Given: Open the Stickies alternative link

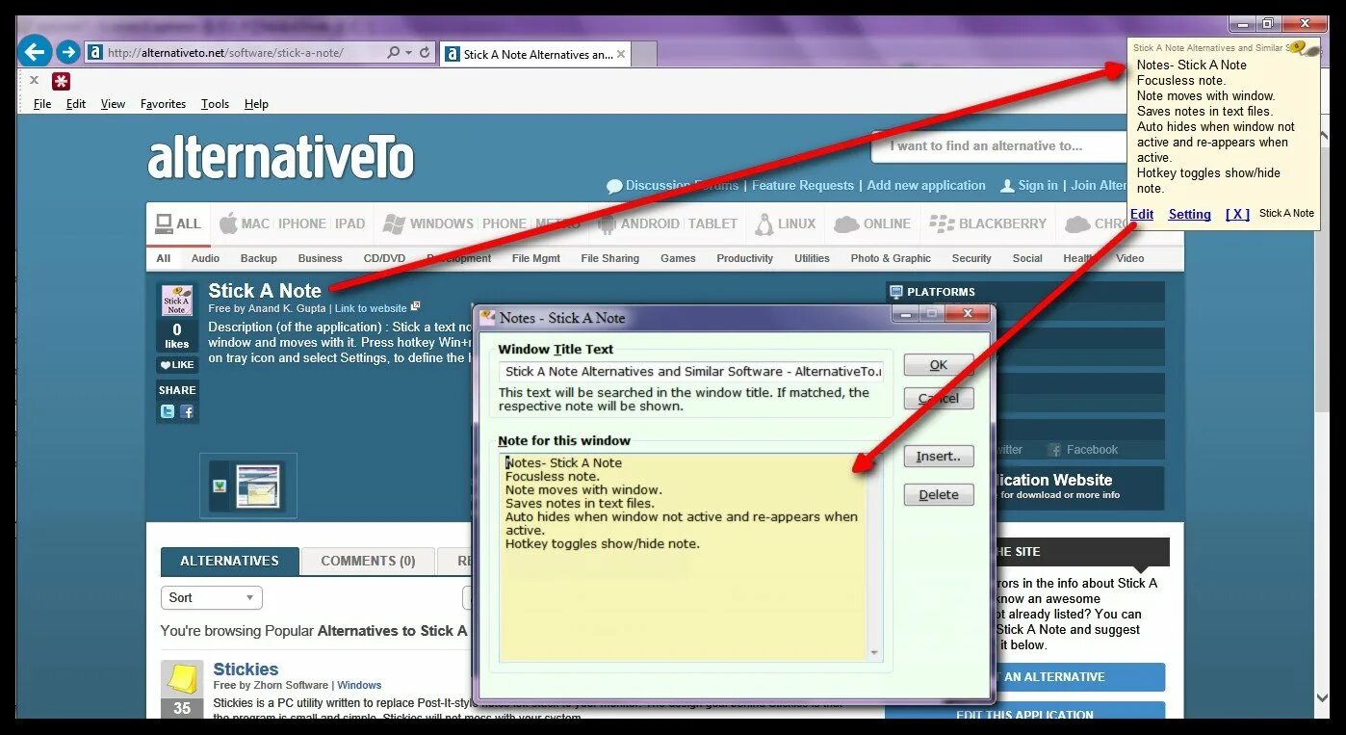Looking at the screenshot, I should pos(246,669).
